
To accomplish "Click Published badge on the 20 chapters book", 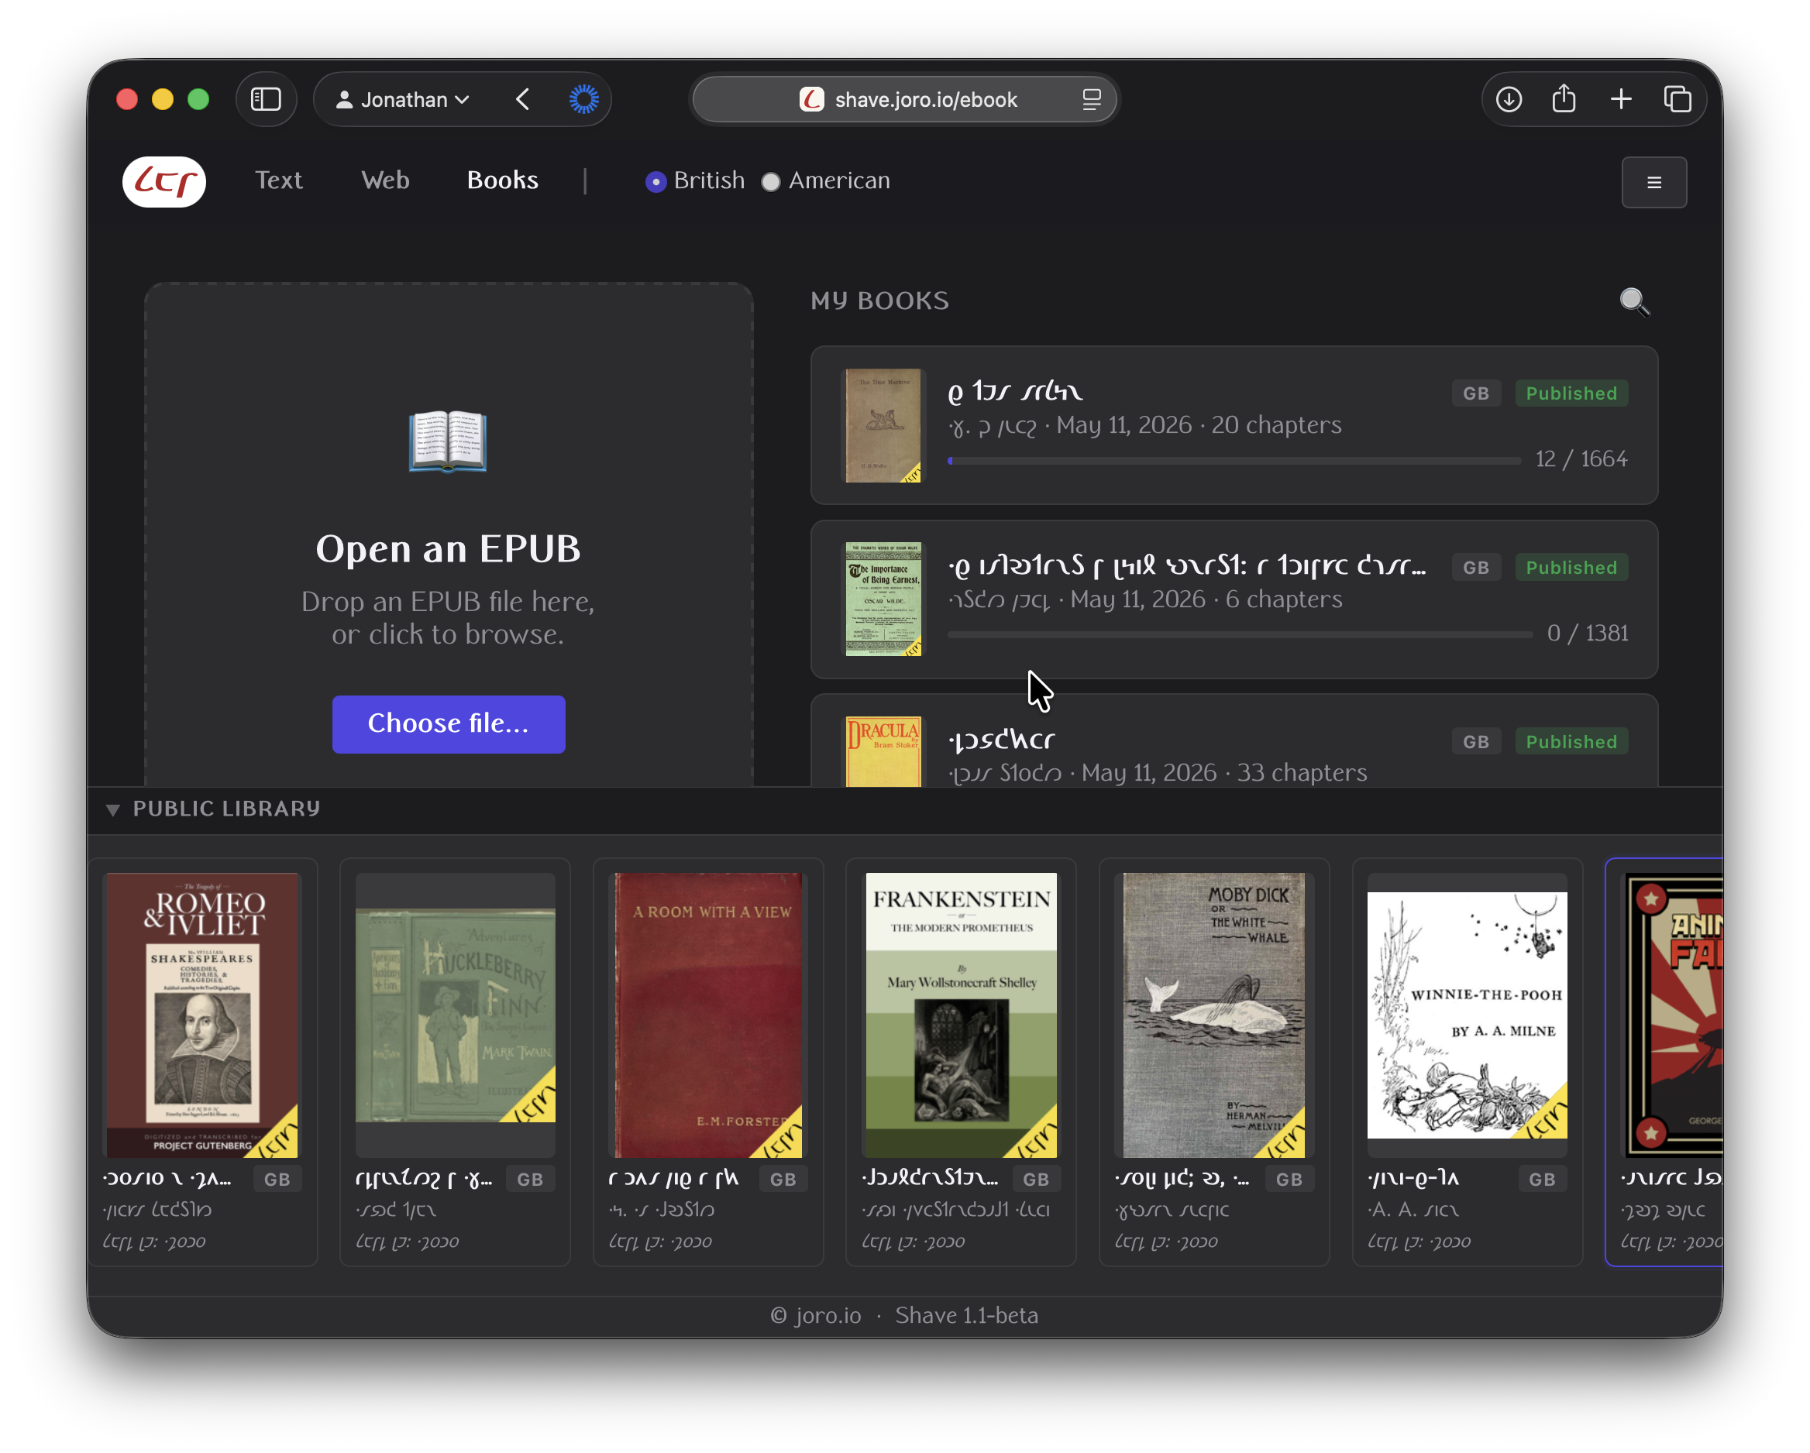I will (1571, 393).
